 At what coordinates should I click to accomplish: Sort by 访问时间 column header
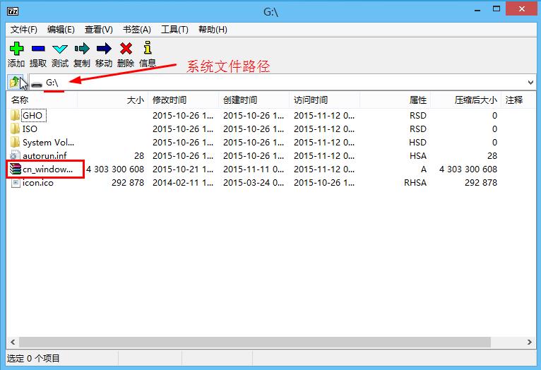click(324, 100)
